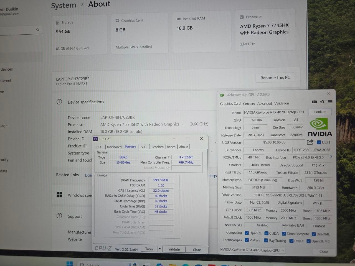Screen dimensions: 355x266
Task: Click the CAS# Latency 22.0 clocks value
Action: pyautogui.click(x=161, y=191)
